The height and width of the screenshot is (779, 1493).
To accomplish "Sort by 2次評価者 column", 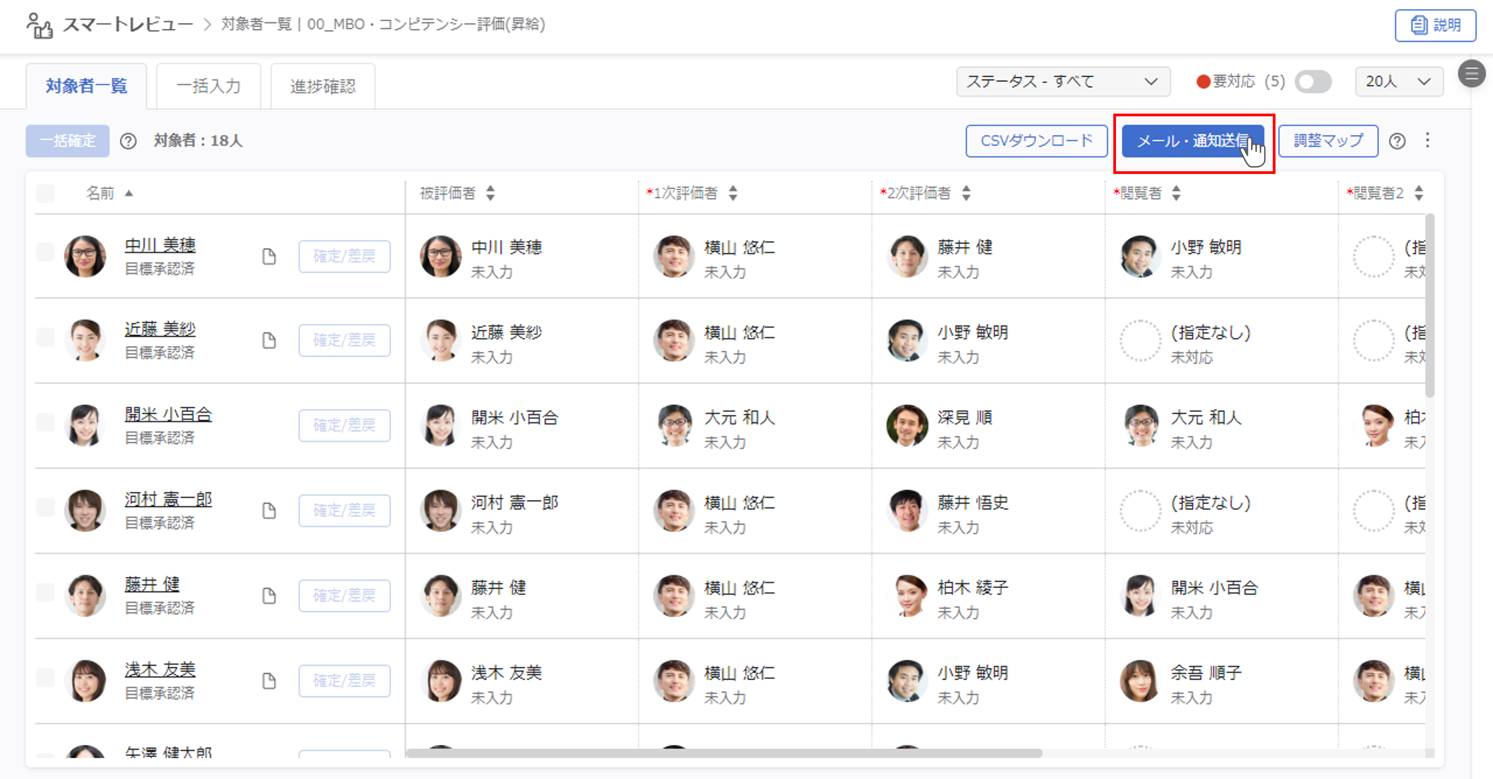I will pyautogui.click(x=966, y=193).
